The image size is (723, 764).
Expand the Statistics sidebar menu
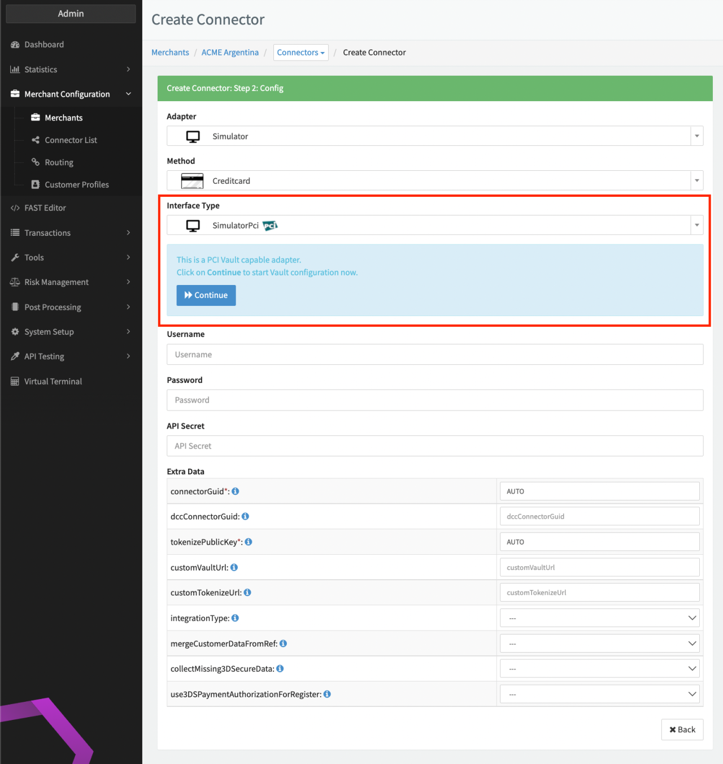point(71,70)
